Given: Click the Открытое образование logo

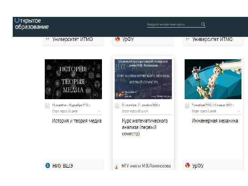Looking at the screenshot, I should coord(32,24).
